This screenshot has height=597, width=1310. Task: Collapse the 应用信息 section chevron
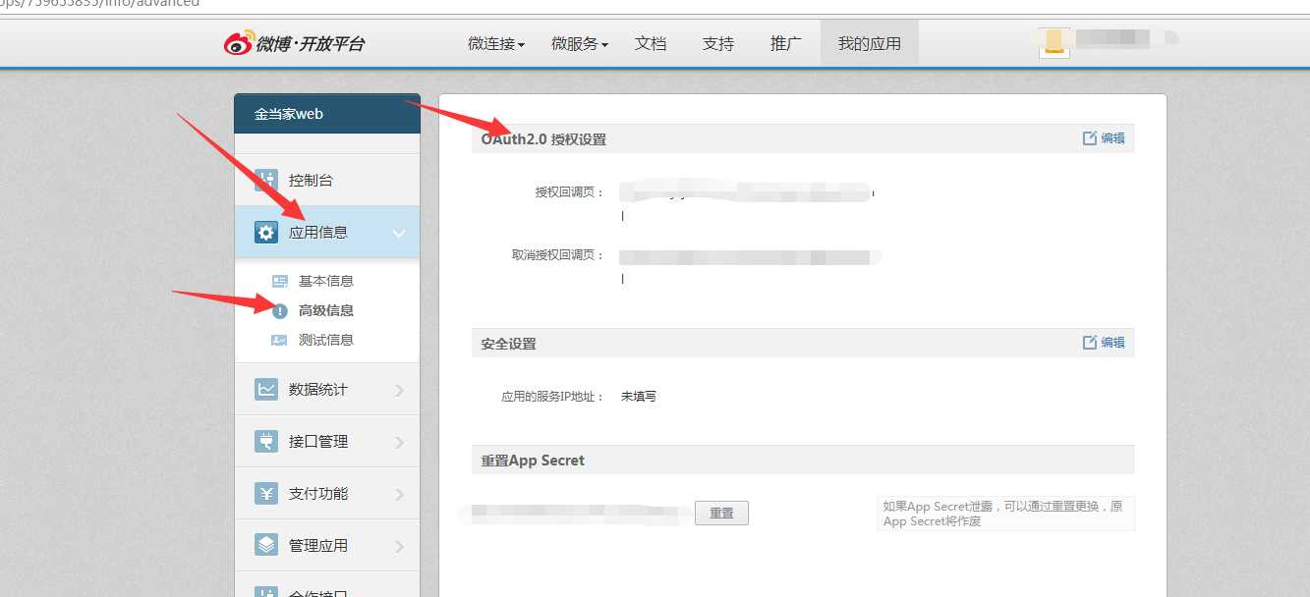(399, 233)
